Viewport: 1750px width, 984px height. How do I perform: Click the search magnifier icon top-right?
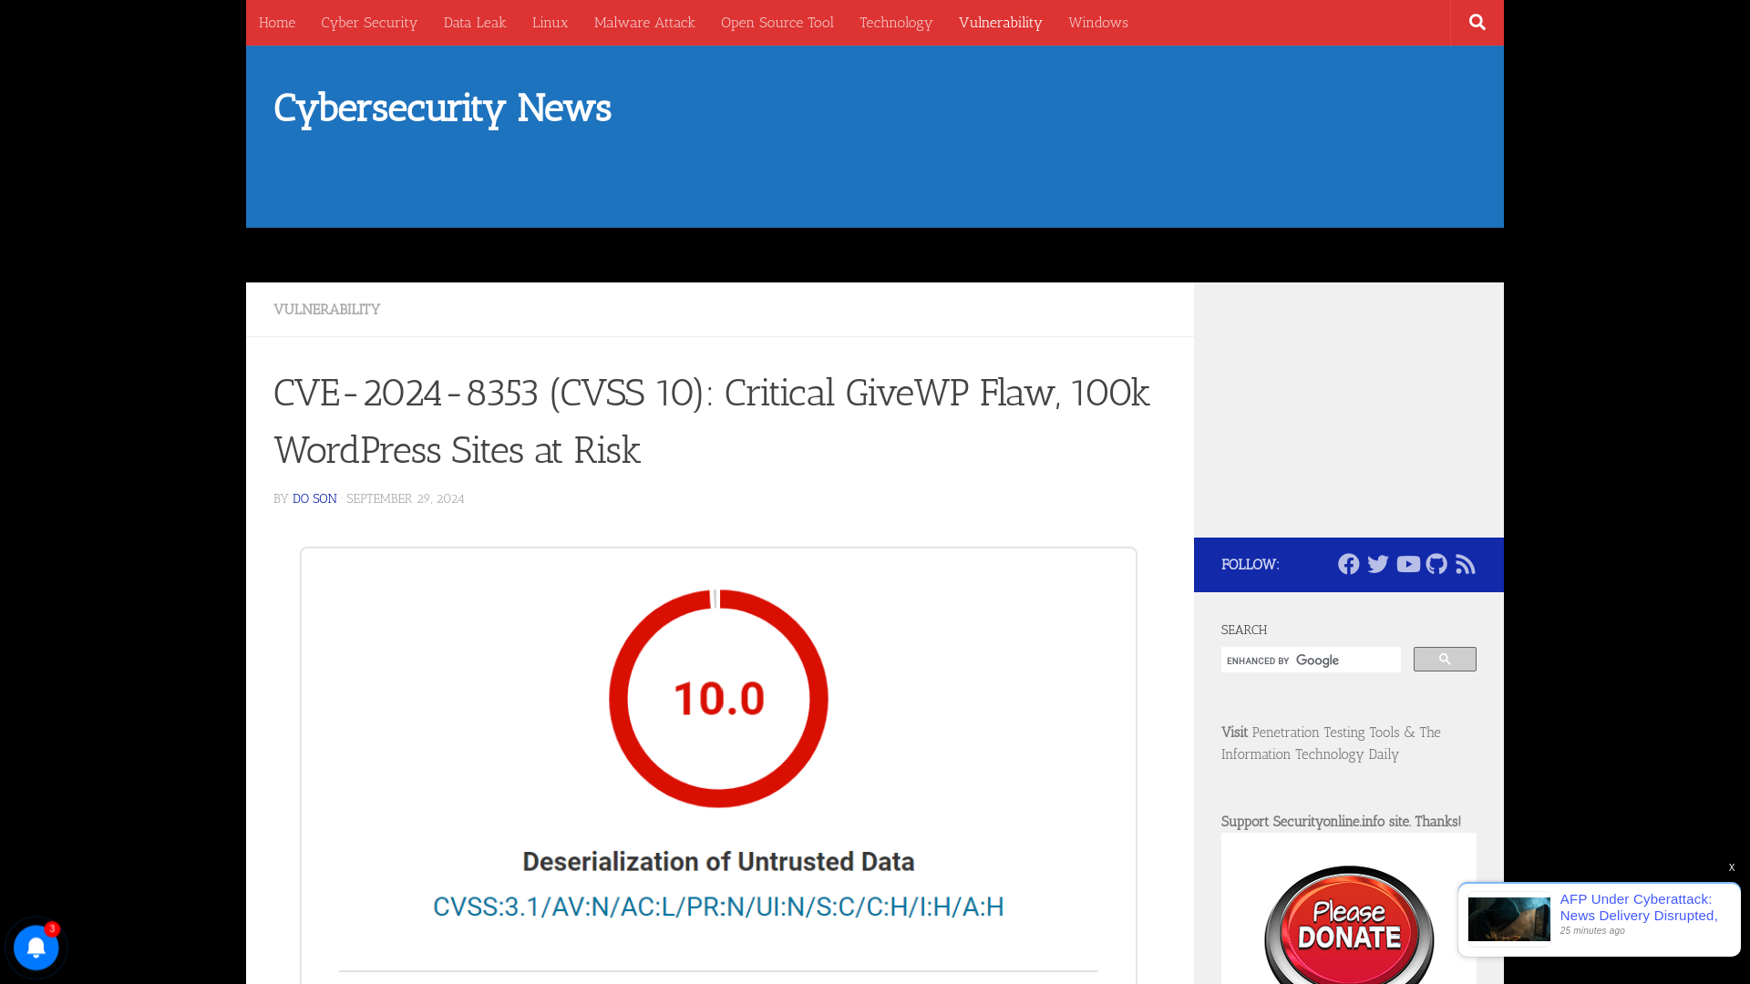(1477, 22)
